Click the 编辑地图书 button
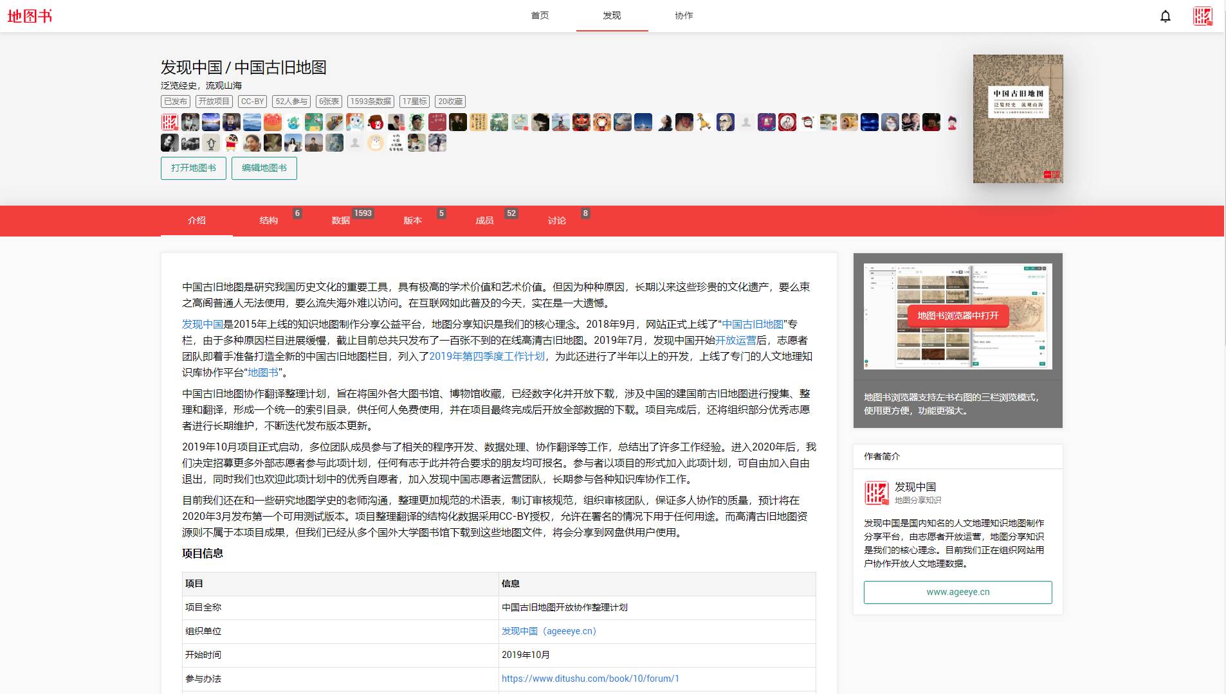This screenshot has height=694, width=1226. pyautogui.click(x=264, y=168)
